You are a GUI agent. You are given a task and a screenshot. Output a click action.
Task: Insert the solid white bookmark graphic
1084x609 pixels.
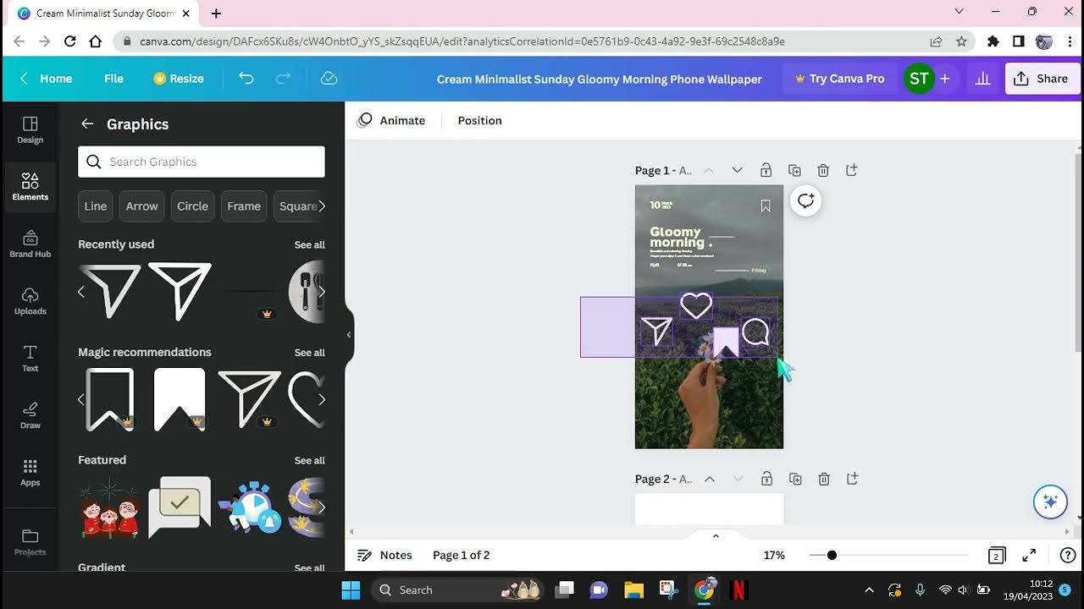point(180,399)
